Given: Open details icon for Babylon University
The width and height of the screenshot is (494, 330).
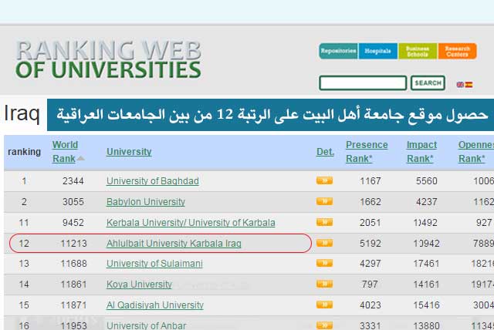Looking at the screenshot, I should [x=324, y=201].
